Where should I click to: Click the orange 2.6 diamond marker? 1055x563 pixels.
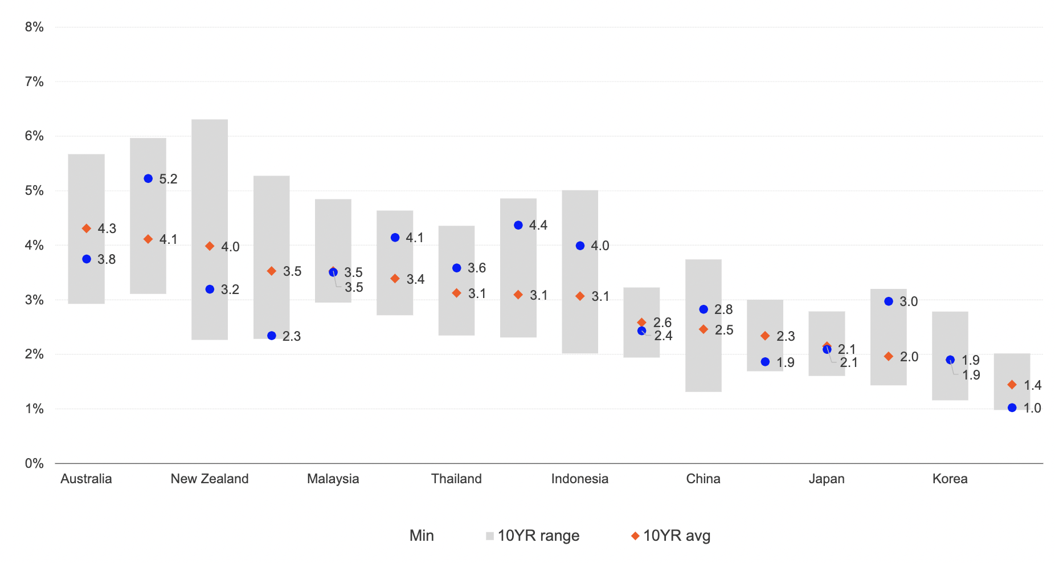coord(641,323)
